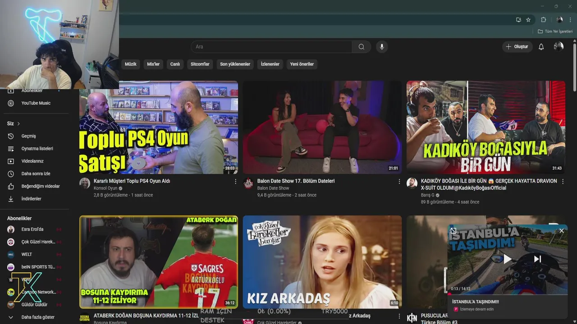Click install app icon in address bar
The height and width of the screenshot is (324, 577).
click(x=518, y=20)
